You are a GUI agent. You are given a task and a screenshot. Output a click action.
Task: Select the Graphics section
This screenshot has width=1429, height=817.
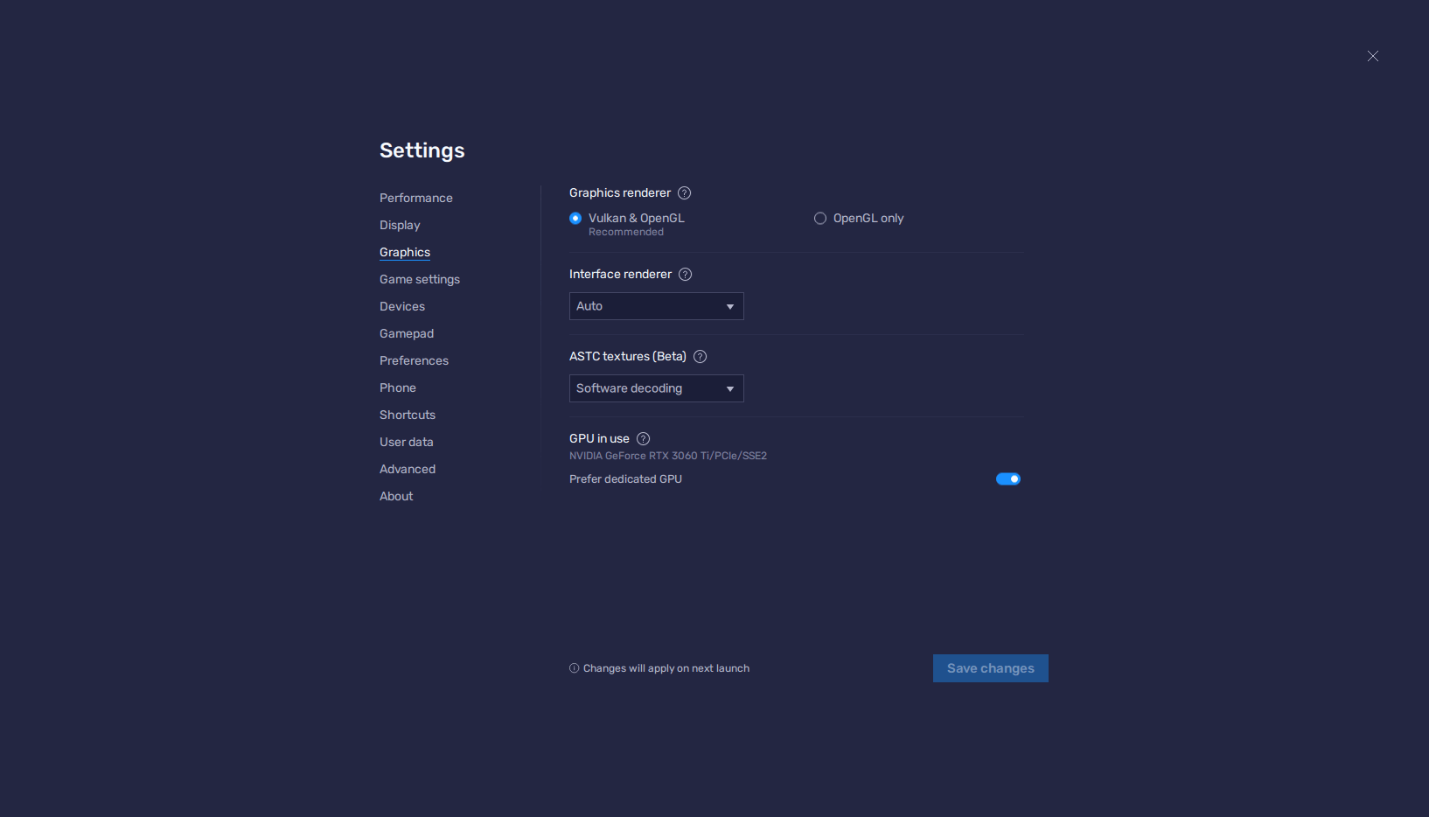pyautogui.click(x=405, y=253)
